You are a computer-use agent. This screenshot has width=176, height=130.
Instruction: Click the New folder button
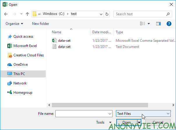point(41,24)
